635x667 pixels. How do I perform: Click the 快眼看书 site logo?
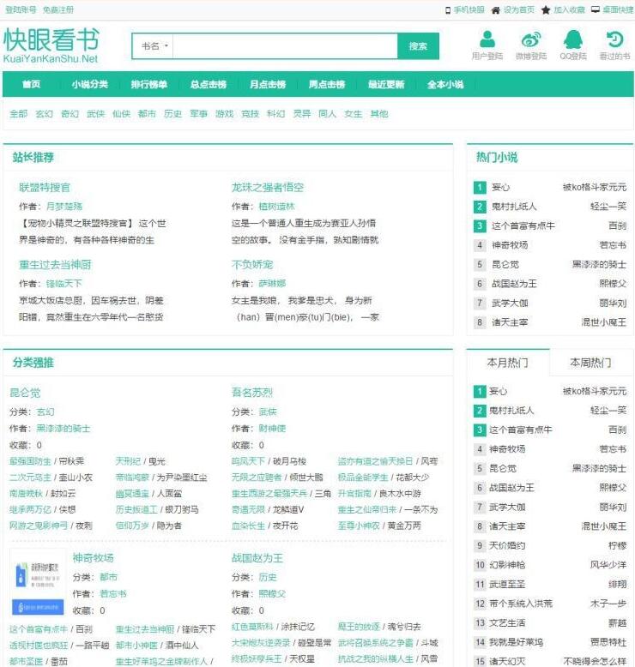[x=51, y=45]
